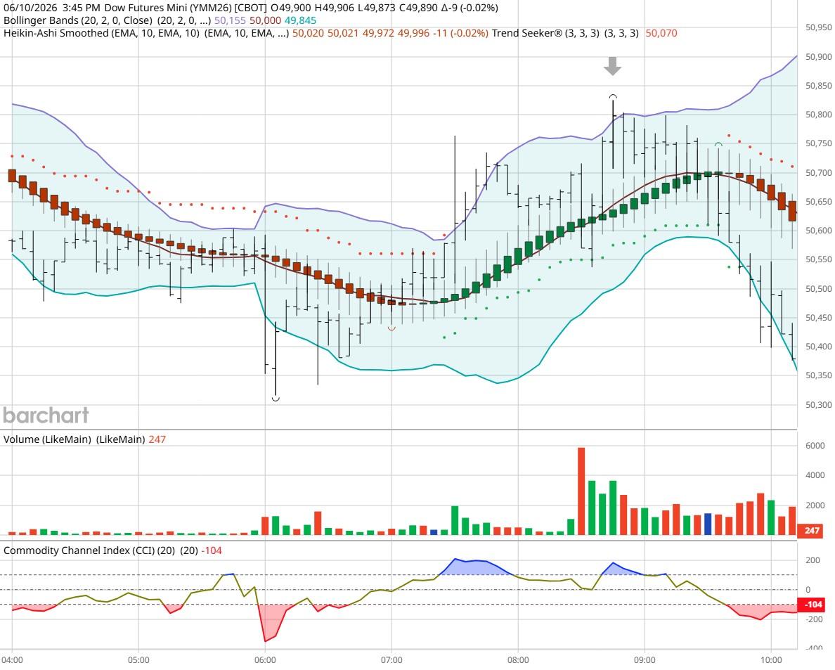Click the tallest red volume bar
Viewport: 835px width, 670px height.
tap(581, 491)
